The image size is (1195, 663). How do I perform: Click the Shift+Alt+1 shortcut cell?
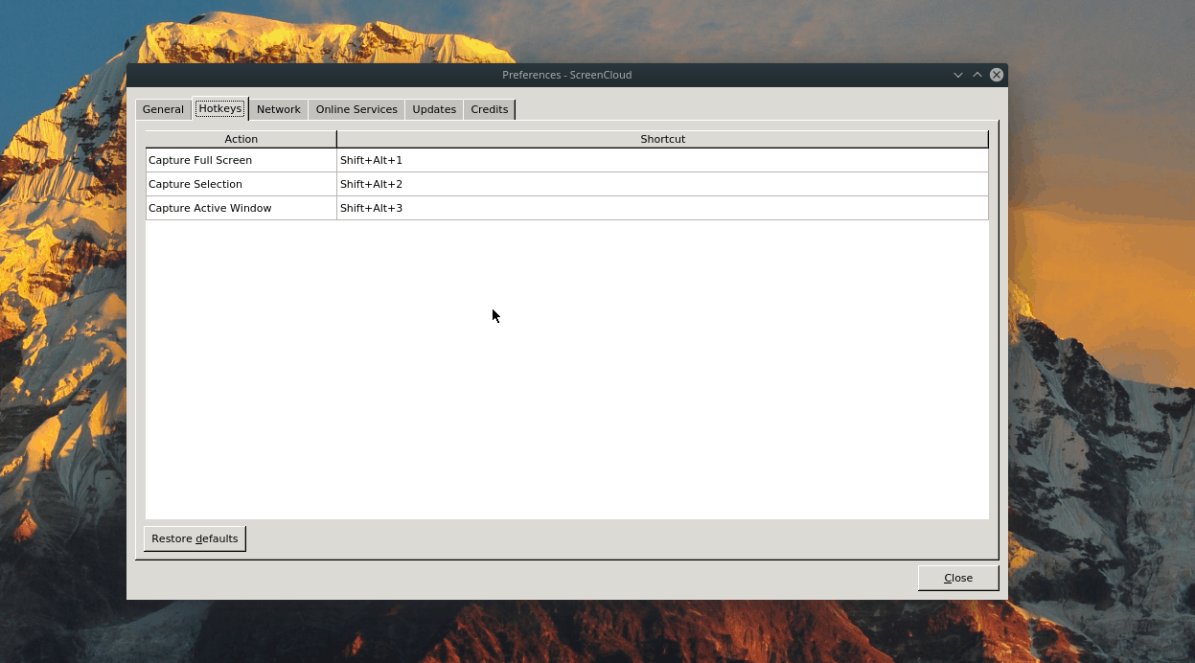click(x=662, y=160)
